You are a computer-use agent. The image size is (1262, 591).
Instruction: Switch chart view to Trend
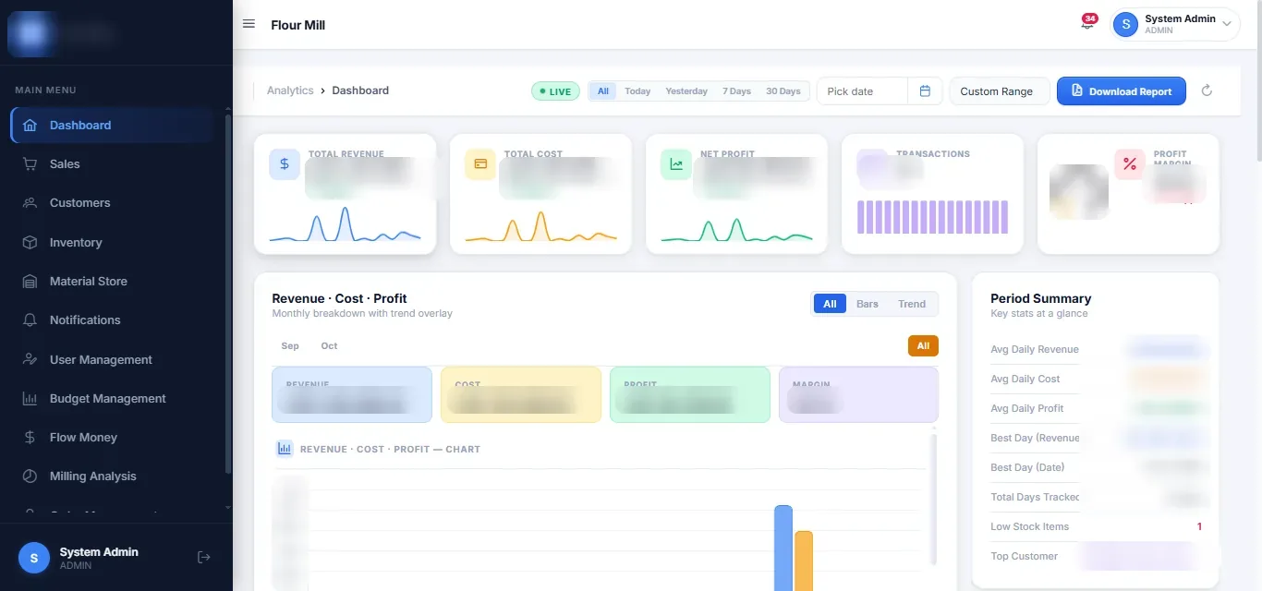click(x=912, y=304)
